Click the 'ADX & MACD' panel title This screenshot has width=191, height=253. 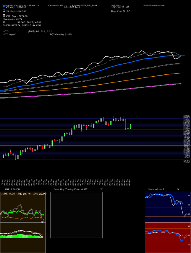coord(12,189)
